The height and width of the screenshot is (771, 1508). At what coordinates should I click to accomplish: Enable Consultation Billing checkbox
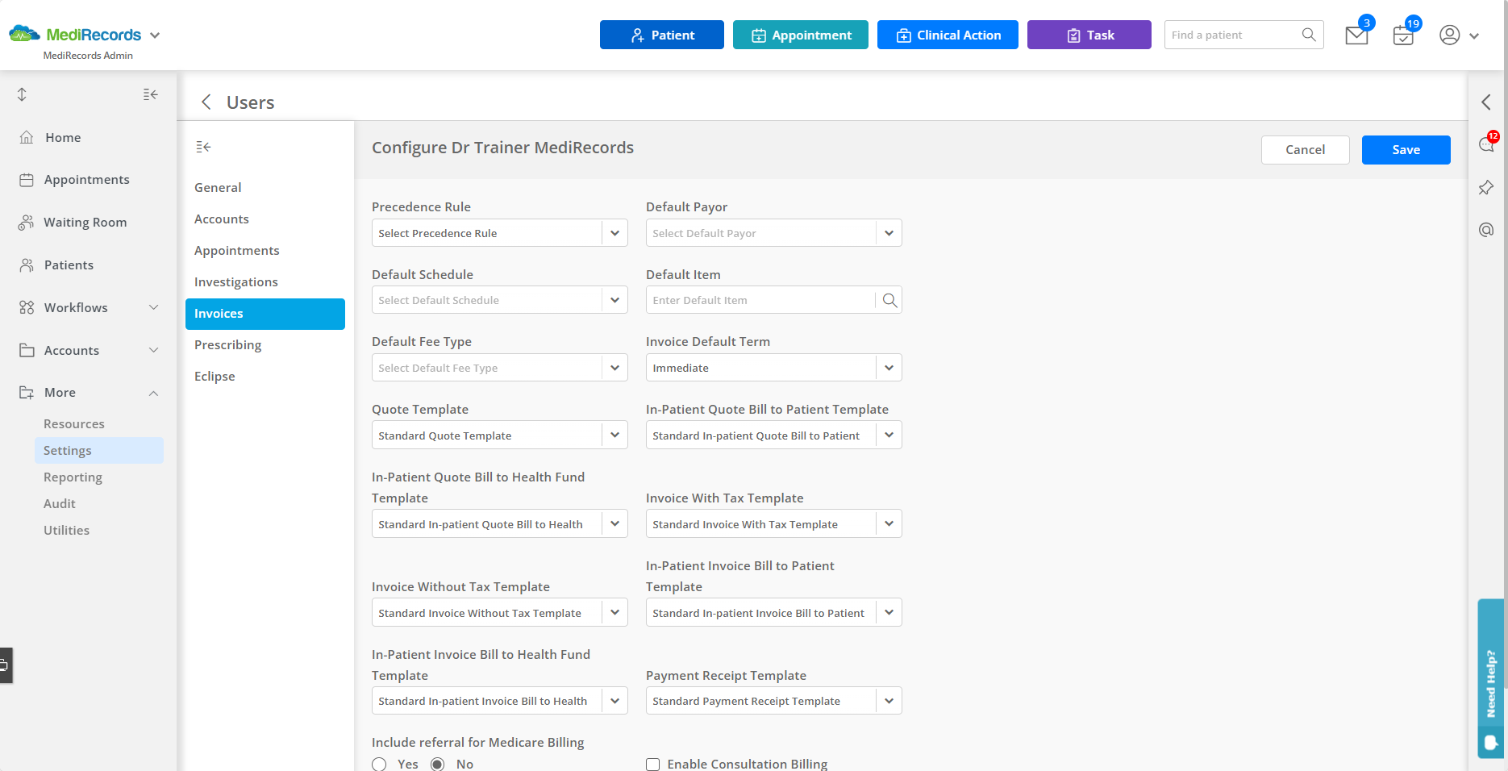[652, 764]
